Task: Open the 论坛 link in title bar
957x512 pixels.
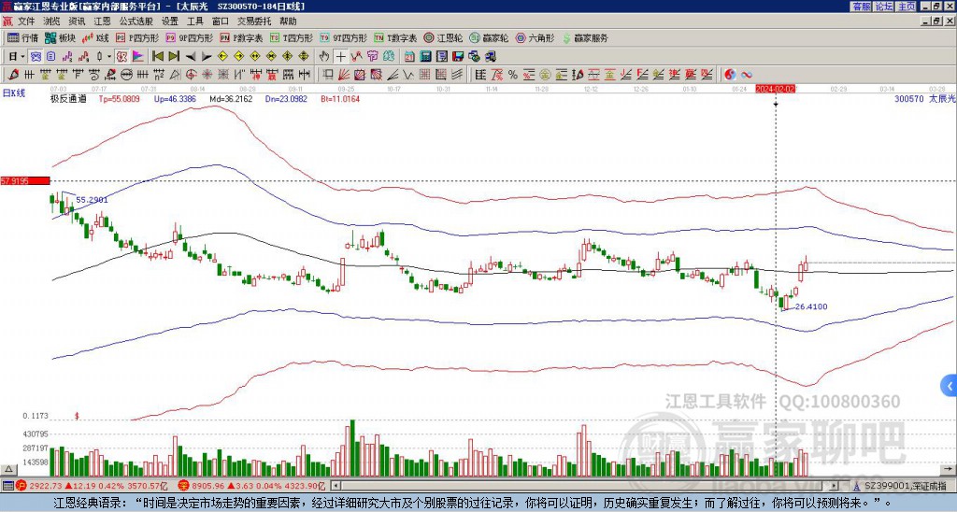Action: pyautogui.click(x=884, y=7)
